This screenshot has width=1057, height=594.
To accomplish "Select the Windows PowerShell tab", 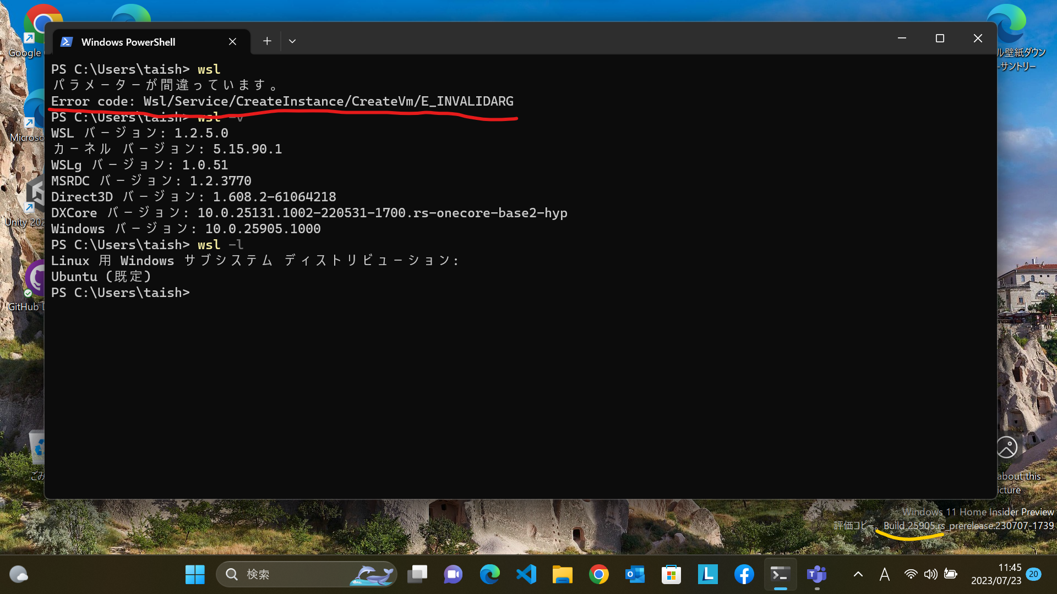I will pyautogui.click(x=151, y=42).
